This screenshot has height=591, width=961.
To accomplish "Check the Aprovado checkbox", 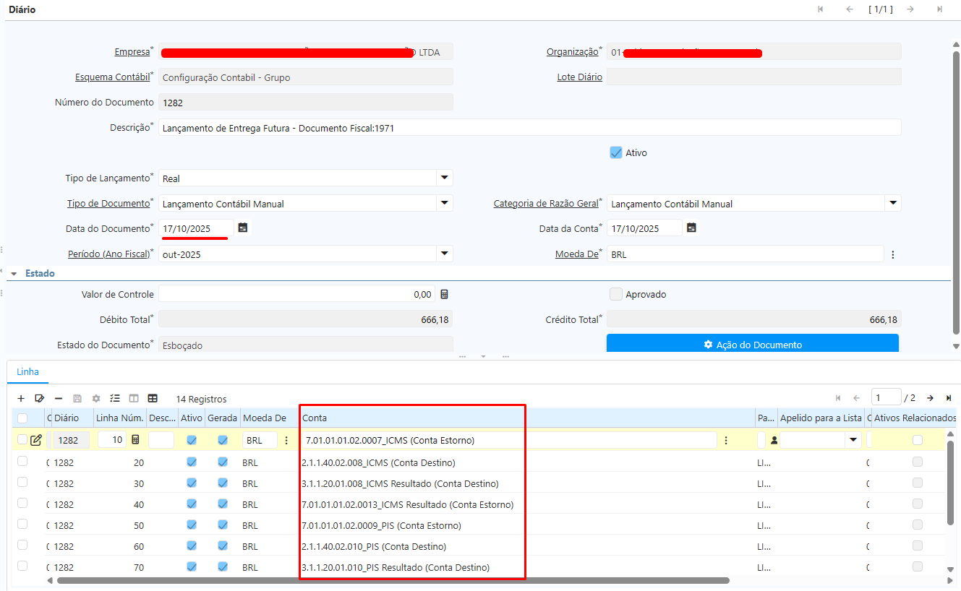I will [x=616, y=294].
